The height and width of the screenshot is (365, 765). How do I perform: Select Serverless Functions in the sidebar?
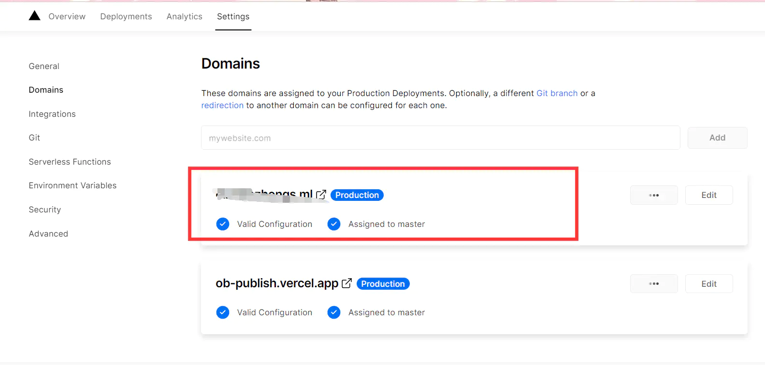[x=70, y=162]
